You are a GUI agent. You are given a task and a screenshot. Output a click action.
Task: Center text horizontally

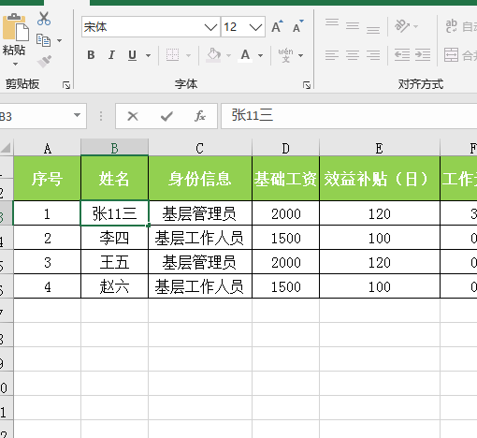(x=353, y=55)
